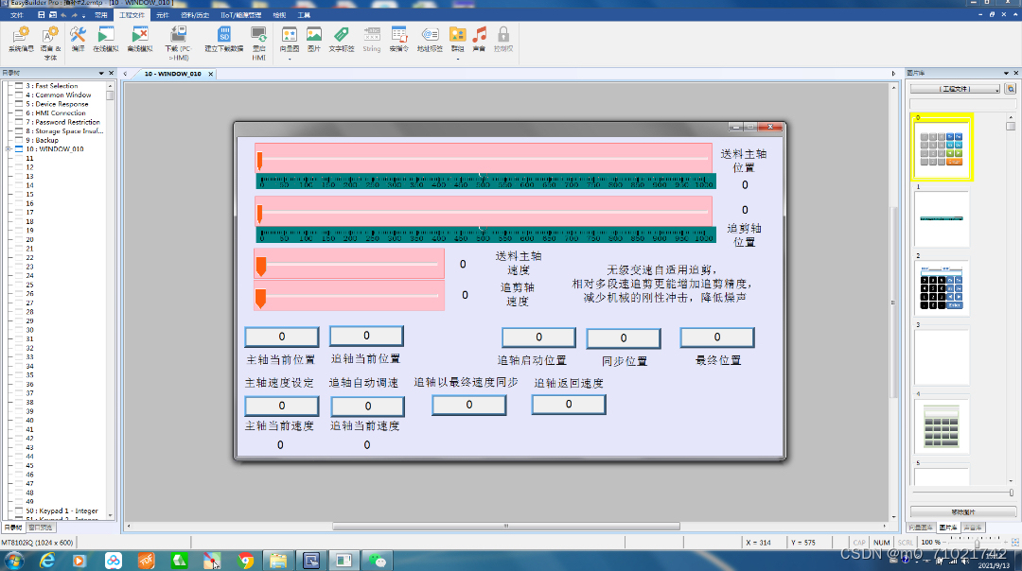Open the Picture library (图片) icon
Viewport: 1022px width, 571px height.
coord(314,39)
